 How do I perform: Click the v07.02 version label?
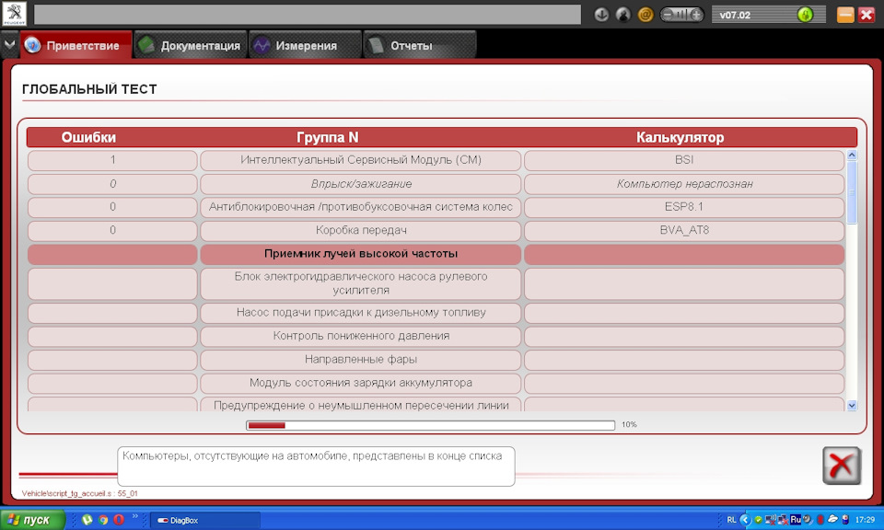(x=735, y=16)
